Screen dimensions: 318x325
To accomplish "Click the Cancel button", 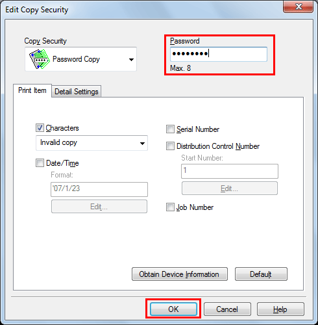I will pyautogui.click(x=227, y=309).
